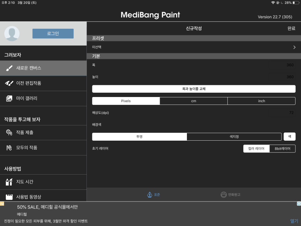Tap the Wi-Fi indicator in the status bar

click(x=273, y=3)
